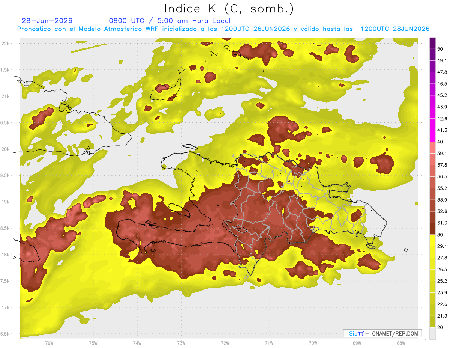Screen dimensions: 450x348
Task: Click the longitude label '71W'
Action: point(269,343)
